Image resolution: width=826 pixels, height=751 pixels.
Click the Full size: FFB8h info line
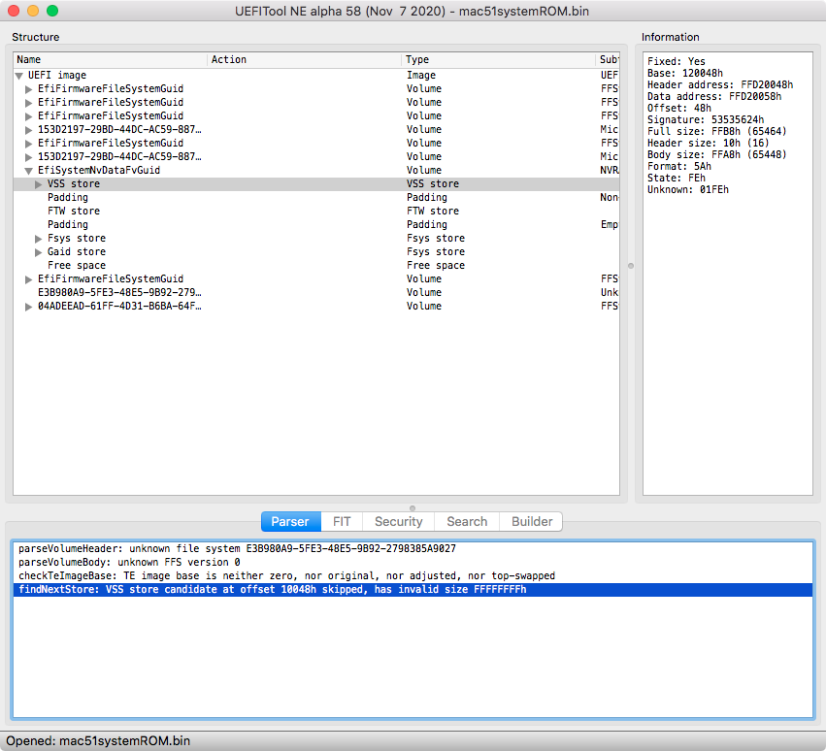(x=717, y=132)
